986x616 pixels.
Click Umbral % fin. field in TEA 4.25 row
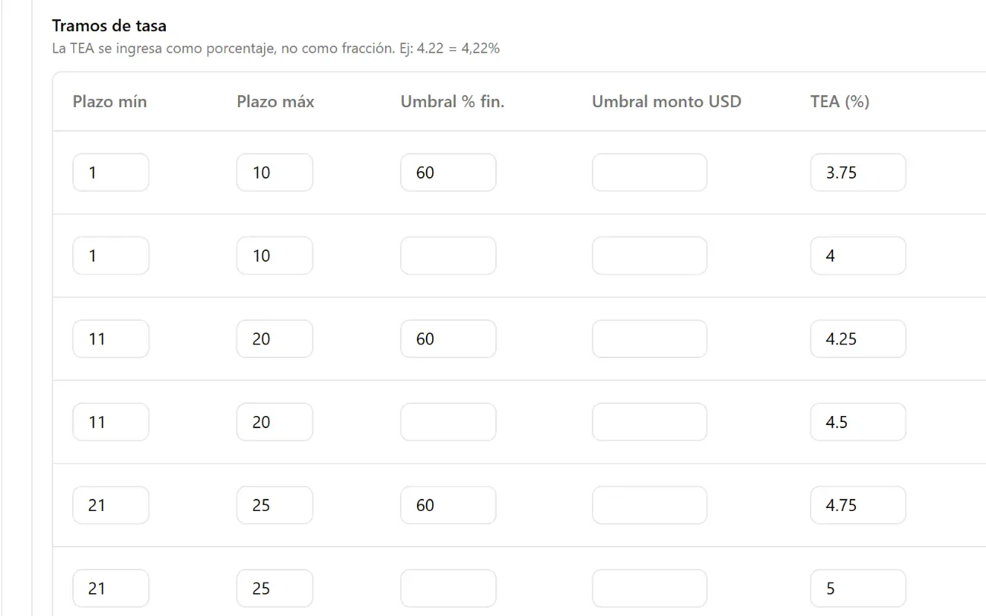pyautogui.click(x=449, y=338)
